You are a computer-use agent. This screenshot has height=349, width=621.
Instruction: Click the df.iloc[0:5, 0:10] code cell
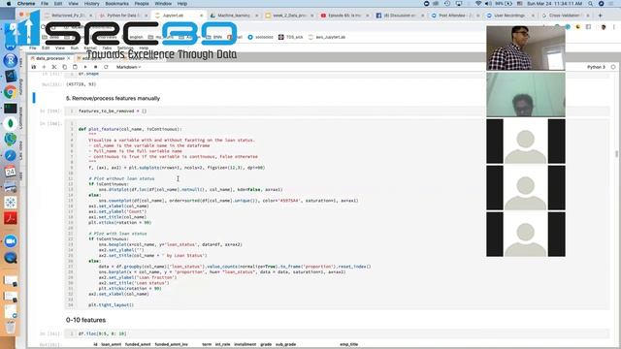point(337,333)
